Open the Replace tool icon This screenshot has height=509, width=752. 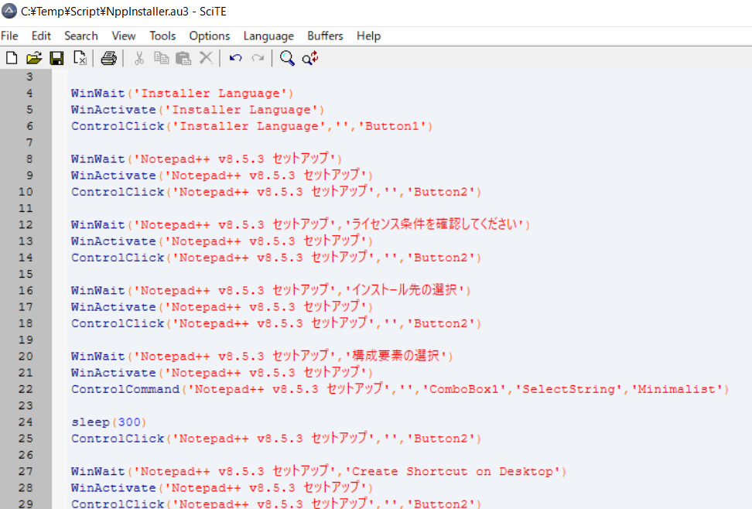310,58
